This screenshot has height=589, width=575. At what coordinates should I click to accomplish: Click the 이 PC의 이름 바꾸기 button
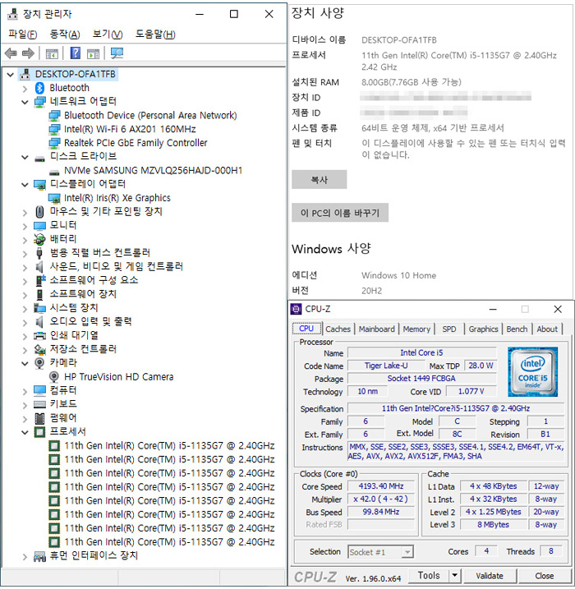point(340,213)
